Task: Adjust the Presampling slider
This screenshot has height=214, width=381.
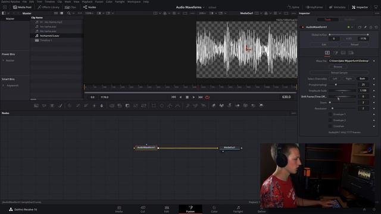Action: point(343,84)
